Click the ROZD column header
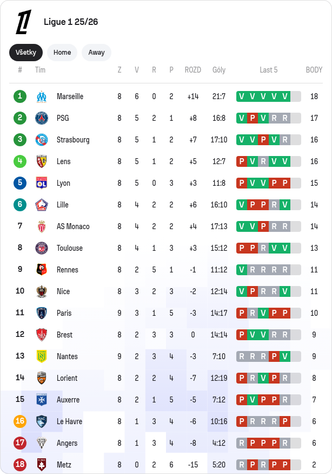This screenshot has width=332, height=474. (192, 70)
